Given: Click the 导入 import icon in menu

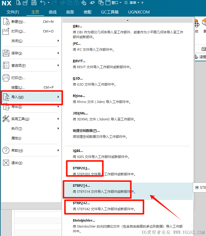Looking at the screenshot, I should pyautogui.click(x=6, y=97).
